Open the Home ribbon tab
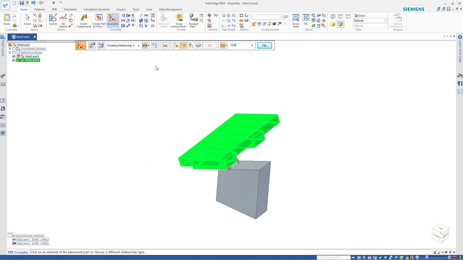Screen dimensions: 463x260 [x=24, y=9]
